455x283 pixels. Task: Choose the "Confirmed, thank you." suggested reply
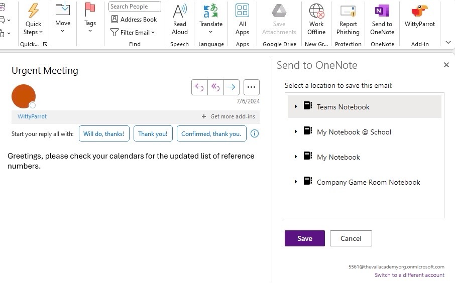[x=211, y=133]
